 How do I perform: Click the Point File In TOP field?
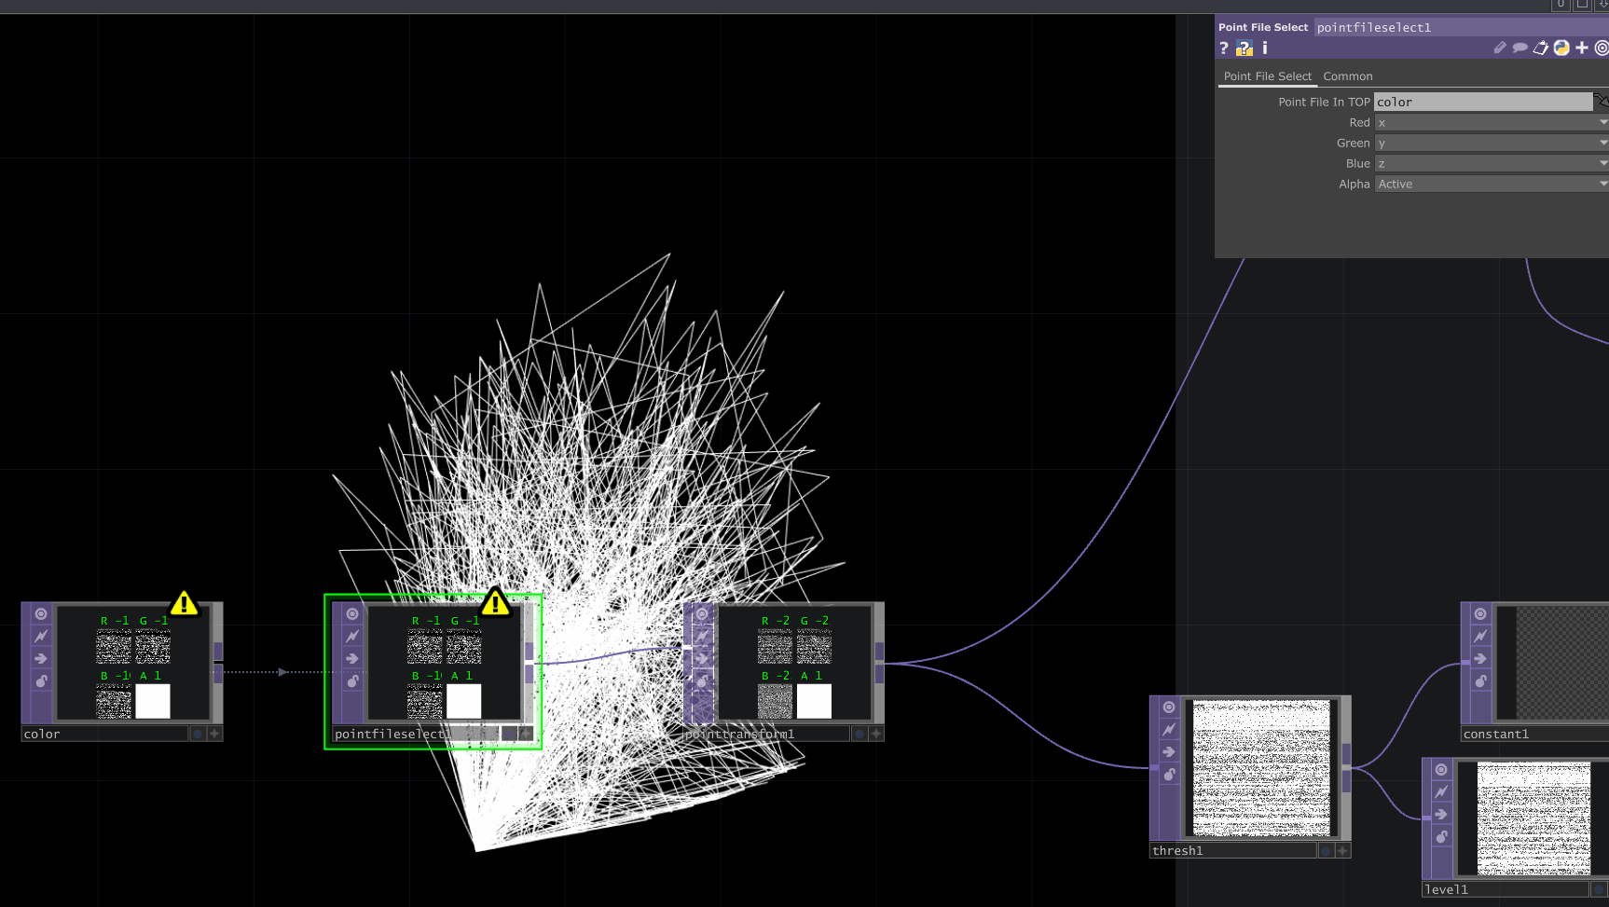pos(1482,103)
